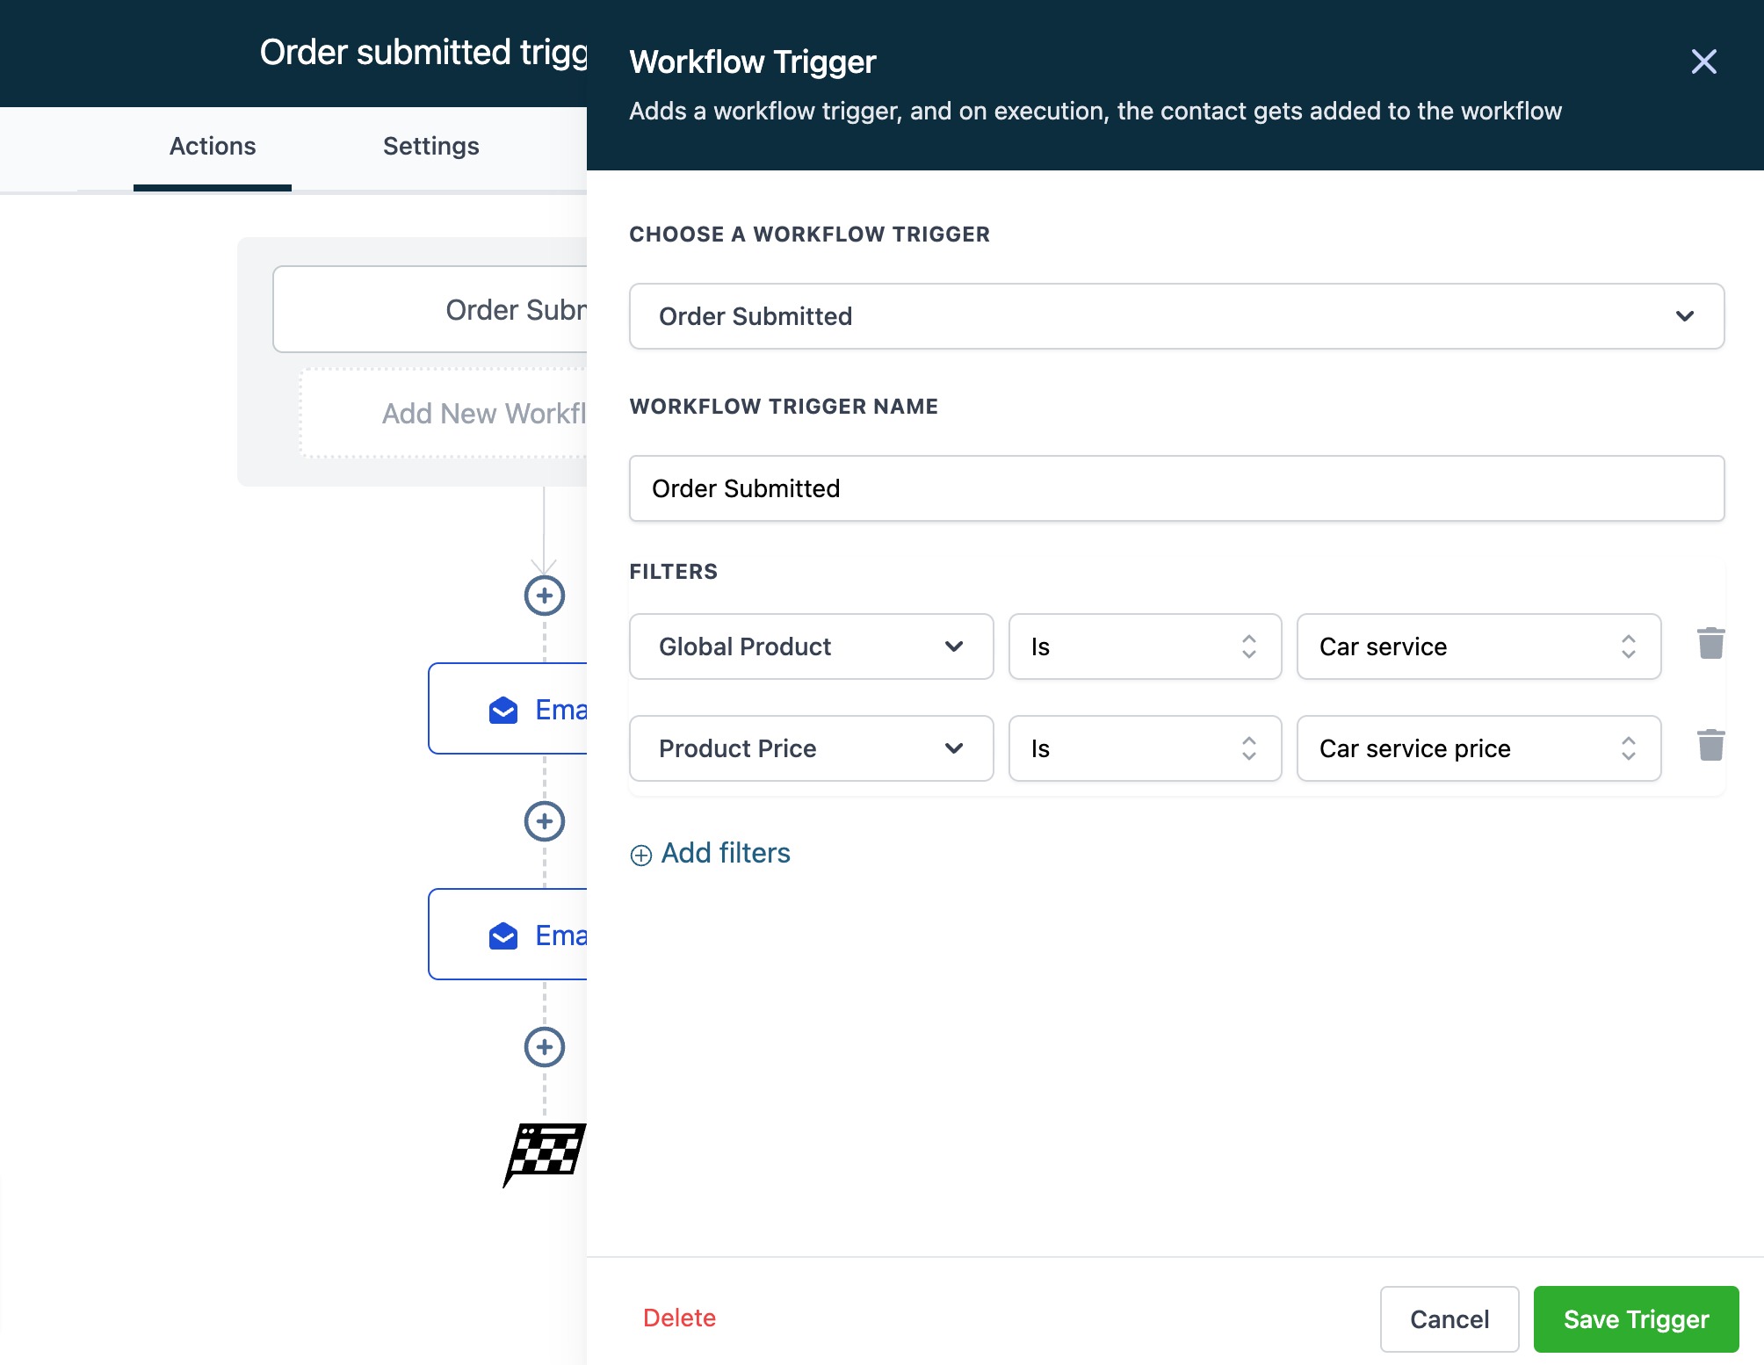Close the Workflow Trigger panel
The image size is (1764, 1365).
[x=1703, y=61]
